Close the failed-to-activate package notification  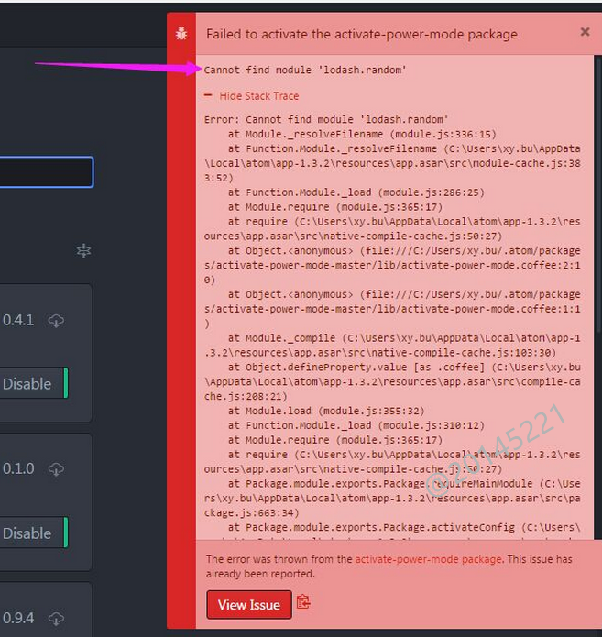point(585,32)
